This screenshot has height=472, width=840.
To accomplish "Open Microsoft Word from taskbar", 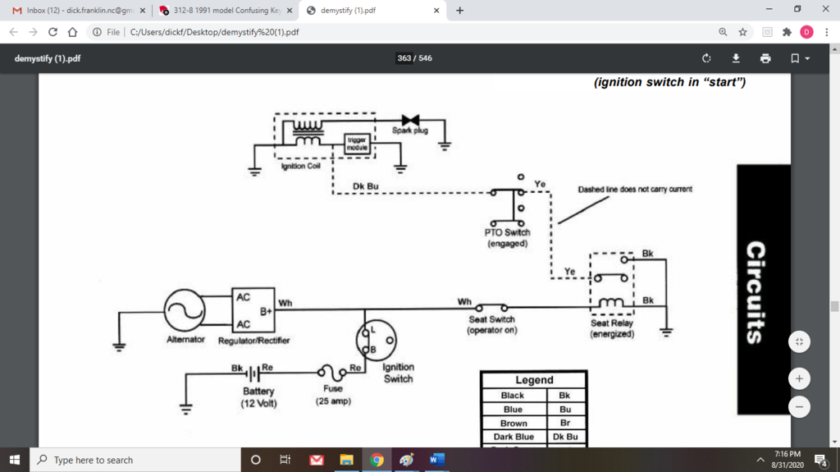I will tap(436, 460).
